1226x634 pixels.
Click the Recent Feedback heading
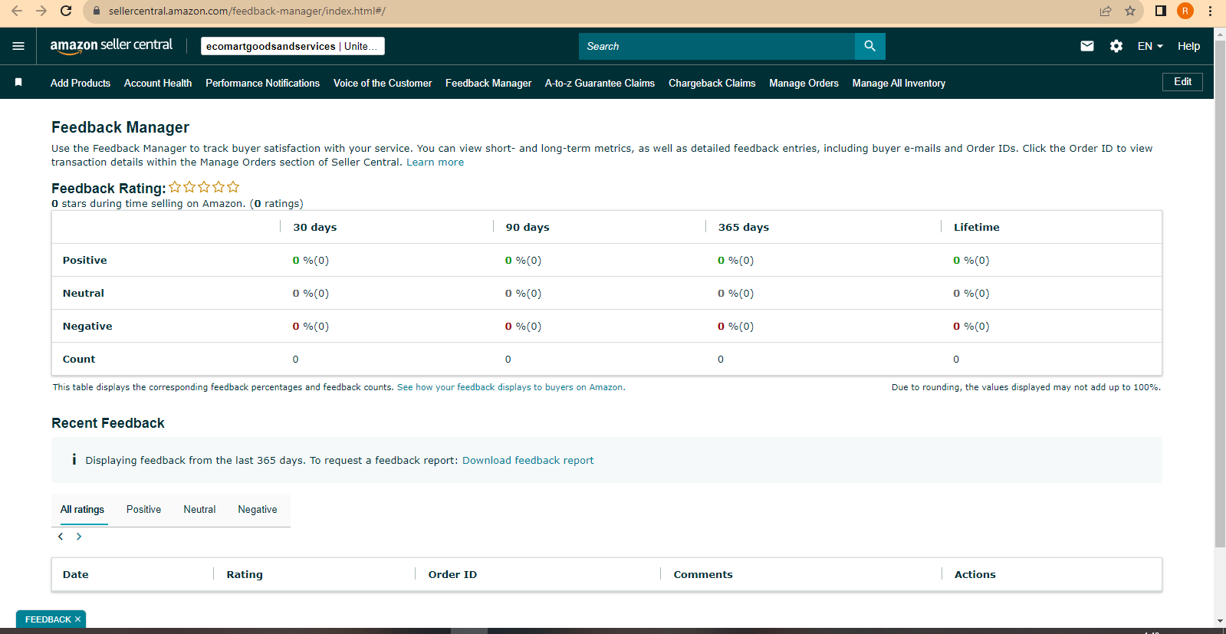(108, 423)
